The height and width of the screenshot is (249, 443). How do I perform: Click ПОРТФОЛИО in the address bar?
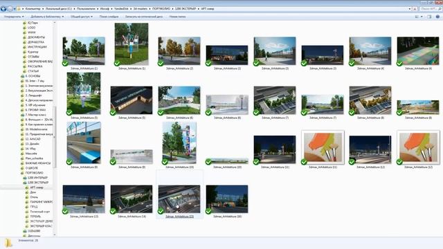click(x=161, y=9)
